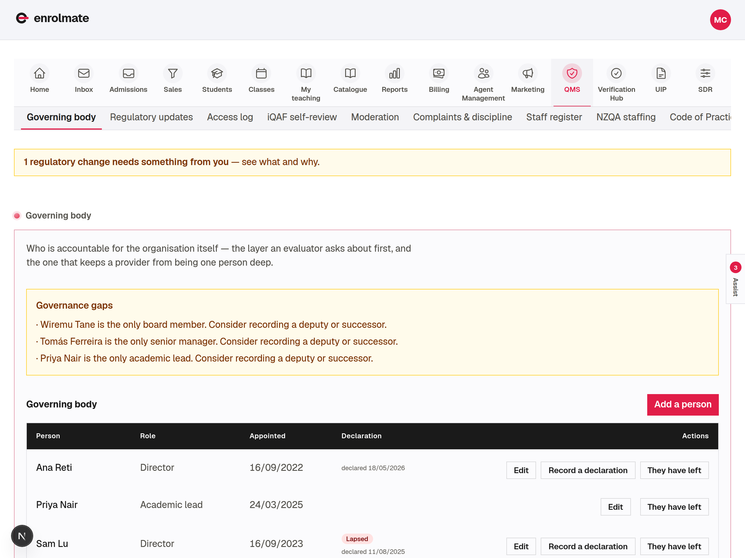Select the Governing body tab
The height and width of the screenshot is (558, 745).
(61, 117)
